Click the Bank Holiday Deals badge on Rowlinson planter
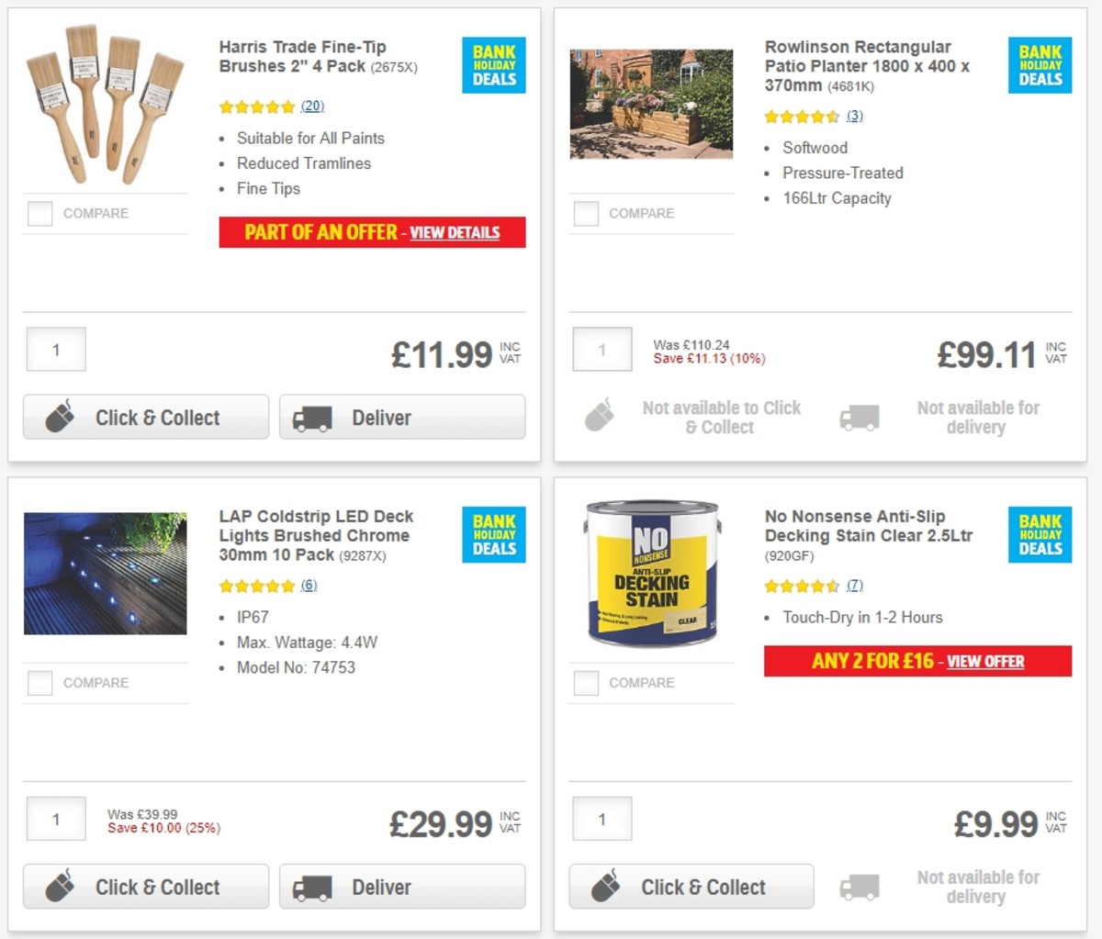This screenshot has width=1102, height=939. (x=1040, y=65)
